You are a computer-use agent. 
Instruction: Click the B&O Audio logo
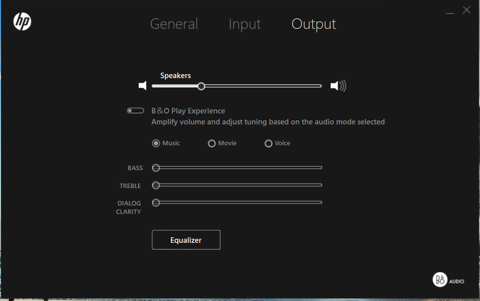coord(448,280)
